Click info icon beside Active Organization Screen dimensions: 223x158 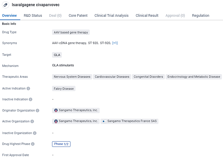[x=32, y=121]
